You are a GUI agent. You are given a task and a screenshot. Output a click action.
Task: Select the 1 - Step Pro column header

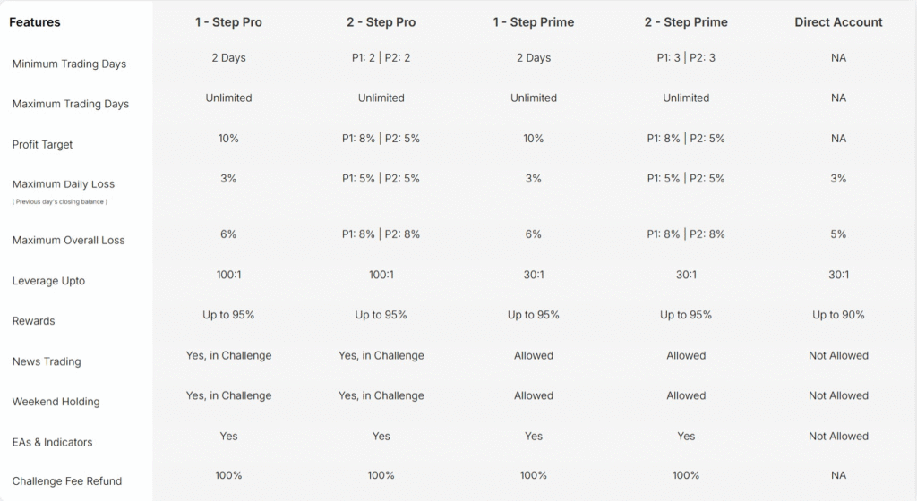pyautogui.click(x=228, y=22)
